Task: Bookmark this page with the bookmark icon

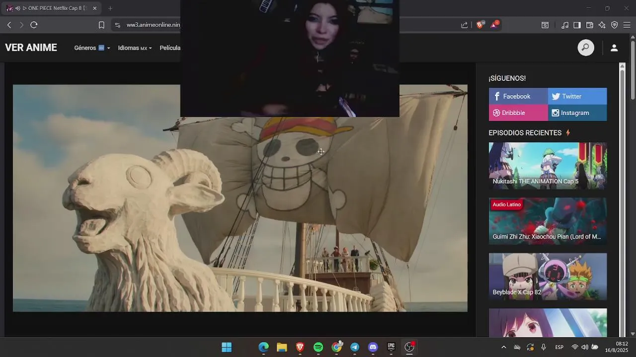Action: click(101, 25)
